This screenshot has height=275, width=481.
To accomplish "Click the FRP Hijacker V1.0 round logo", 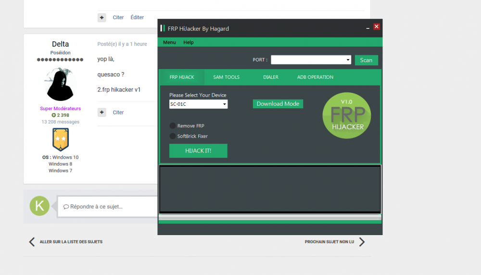I will pyautogui.click(x=347, y=115).
